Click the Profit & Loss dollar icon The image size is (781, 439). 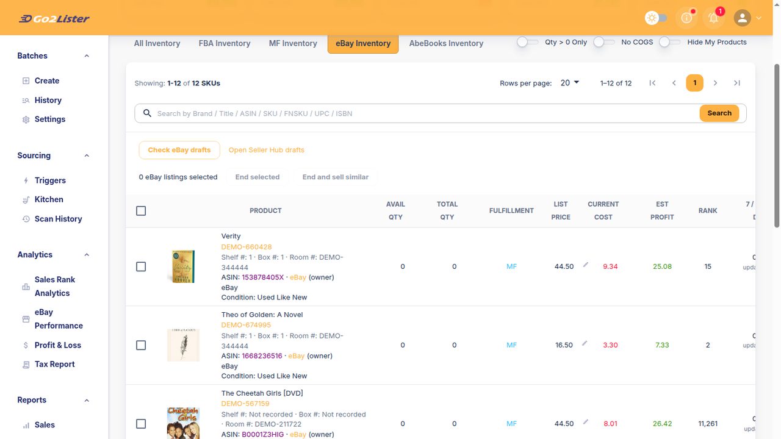click(x=26, y=345)
